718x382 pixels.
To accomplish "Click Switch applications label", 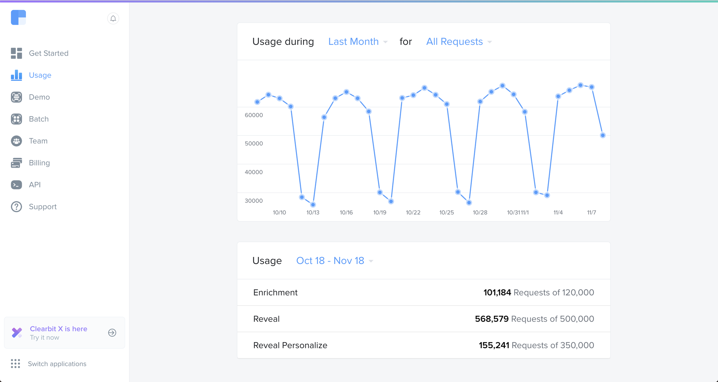I will [x=57, y=364].
